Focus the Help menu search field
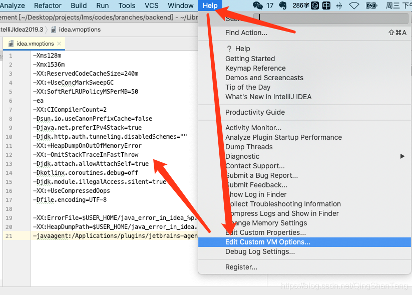 click(x=331, y=18)
